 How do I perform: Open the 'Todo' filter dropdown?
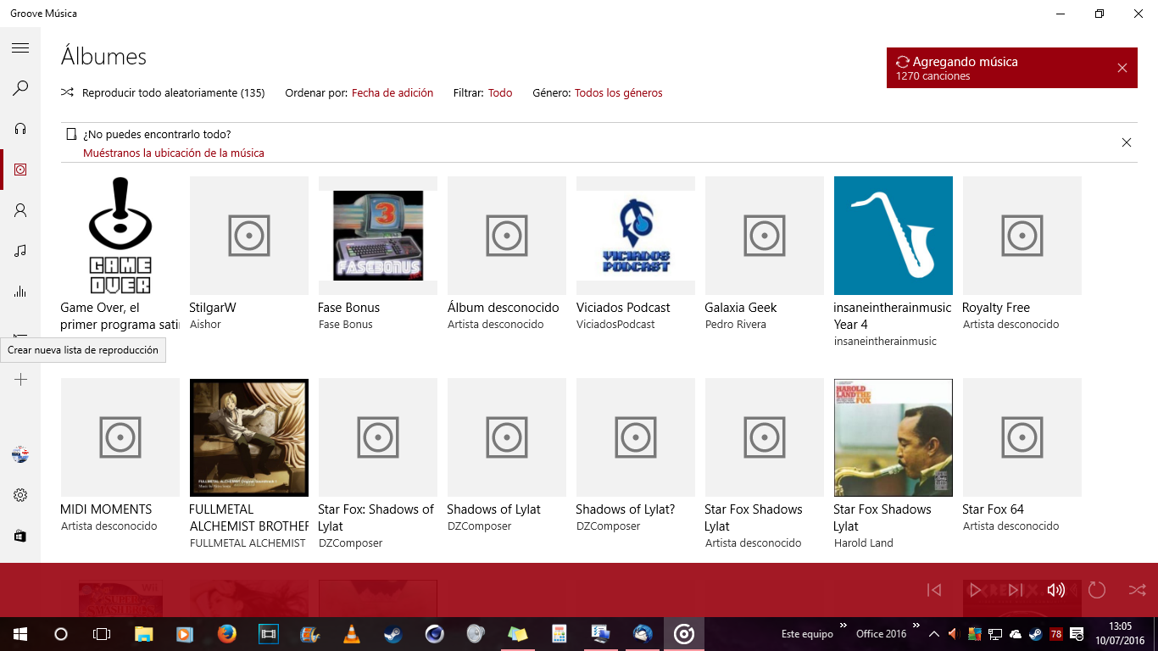click(x=500, y=93)
